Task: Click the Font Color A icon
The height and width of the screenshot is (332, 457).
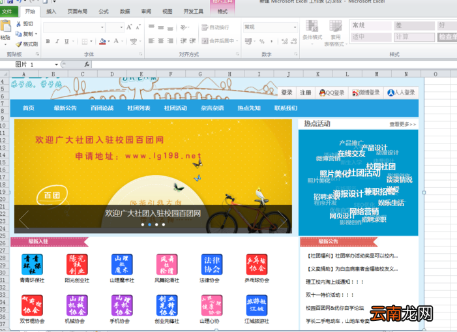Action: pos(116,41)
